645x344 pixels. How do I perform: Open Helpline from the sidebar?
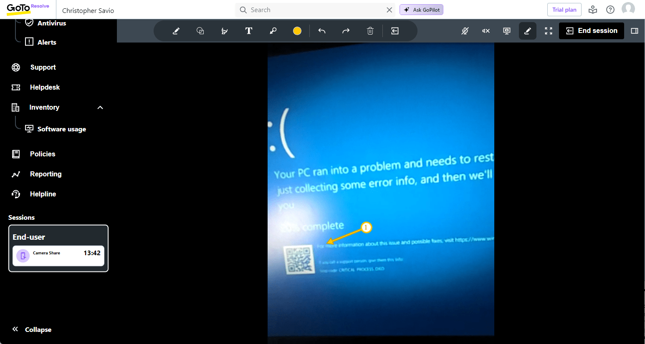tap(34, 194)
